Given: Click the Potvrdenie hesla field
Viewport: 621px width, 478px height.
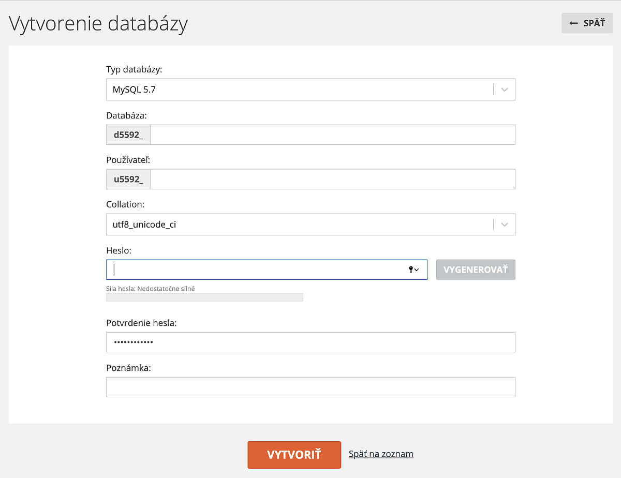Looking at the screenshot, I should (310, 342).
